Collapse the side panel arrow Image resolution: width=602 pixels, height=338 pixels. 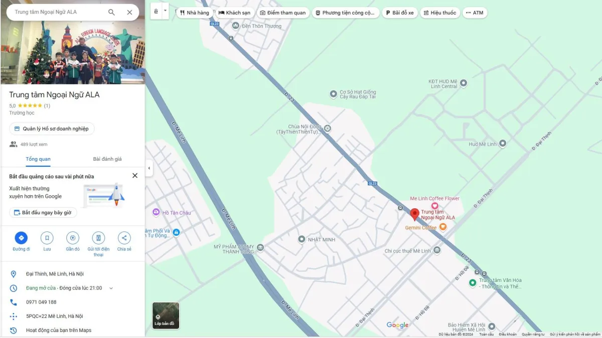tap(148, 168)
